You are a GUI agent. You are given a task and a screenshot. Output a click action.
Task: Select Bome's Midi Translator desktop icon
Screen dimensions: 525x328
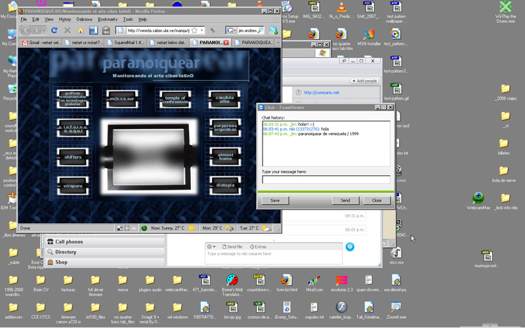232,285
